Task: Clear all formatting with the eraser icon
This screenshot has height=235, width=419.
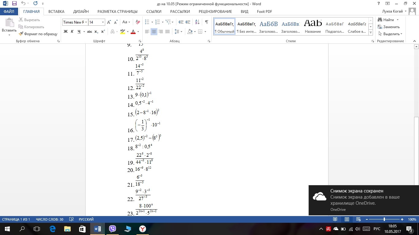Action: 138,22
